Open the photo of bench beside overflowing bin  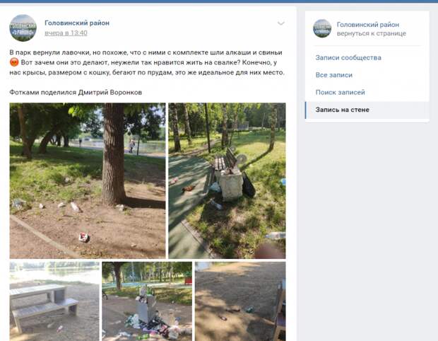(x=227, y=180)
